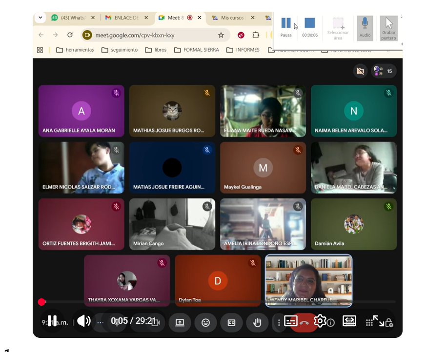
Task: Mute the video player volume speaker
Action: pyautogui.click(x=83, y=321)
